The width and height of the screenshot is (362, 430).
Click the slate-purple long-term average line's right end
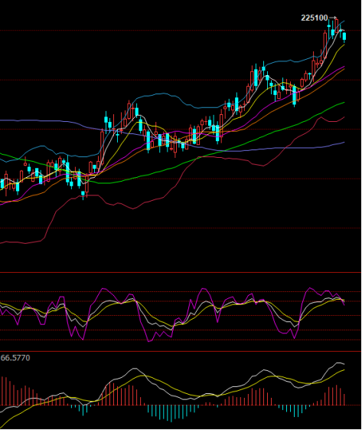pyautogui.click(x=344, y=143)
